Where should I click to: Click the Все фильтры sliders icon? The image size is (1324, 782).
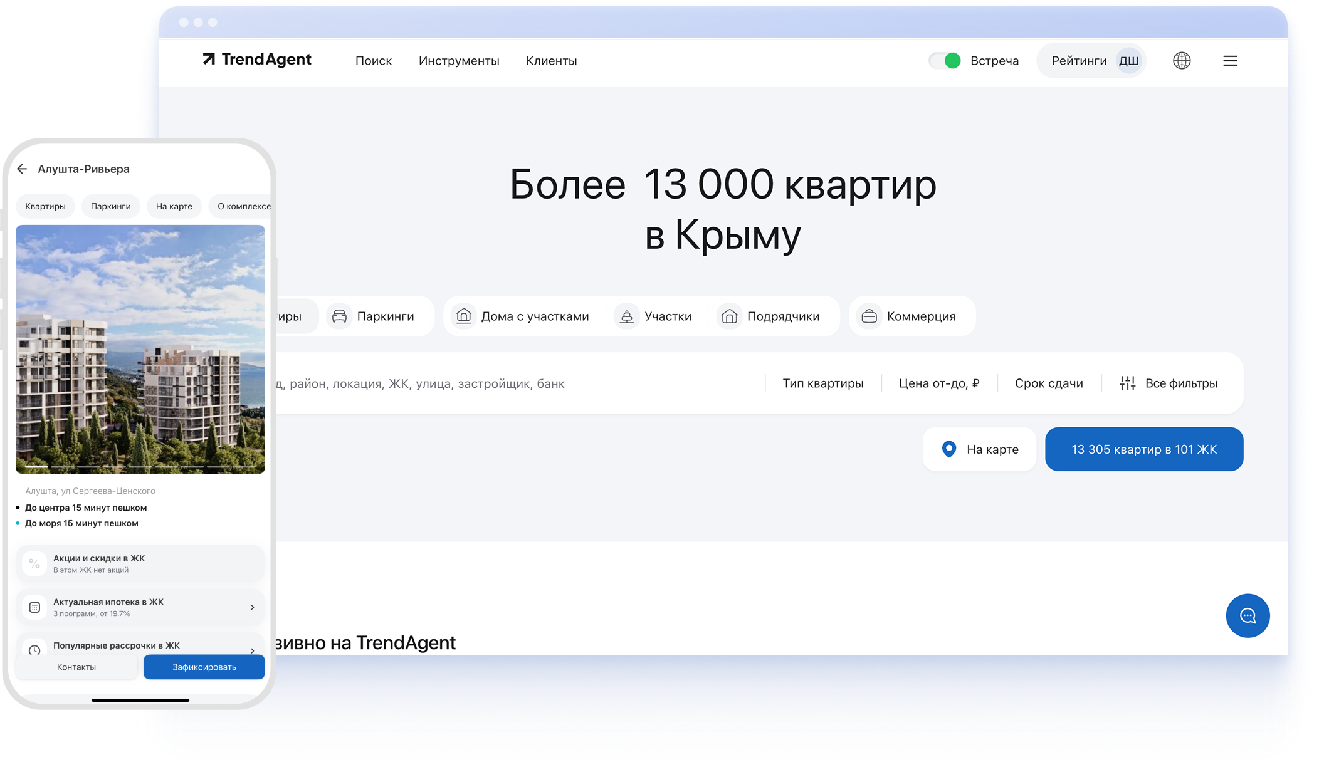pyautogui.click(x=1127, y=383)
